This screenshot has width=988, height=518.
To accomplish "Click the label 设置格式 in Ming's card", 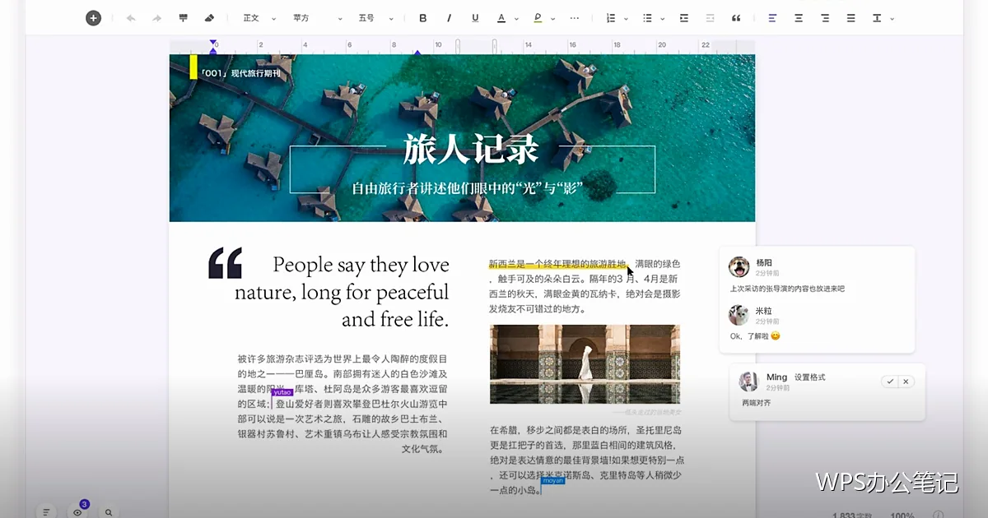I will coord(809,377).
